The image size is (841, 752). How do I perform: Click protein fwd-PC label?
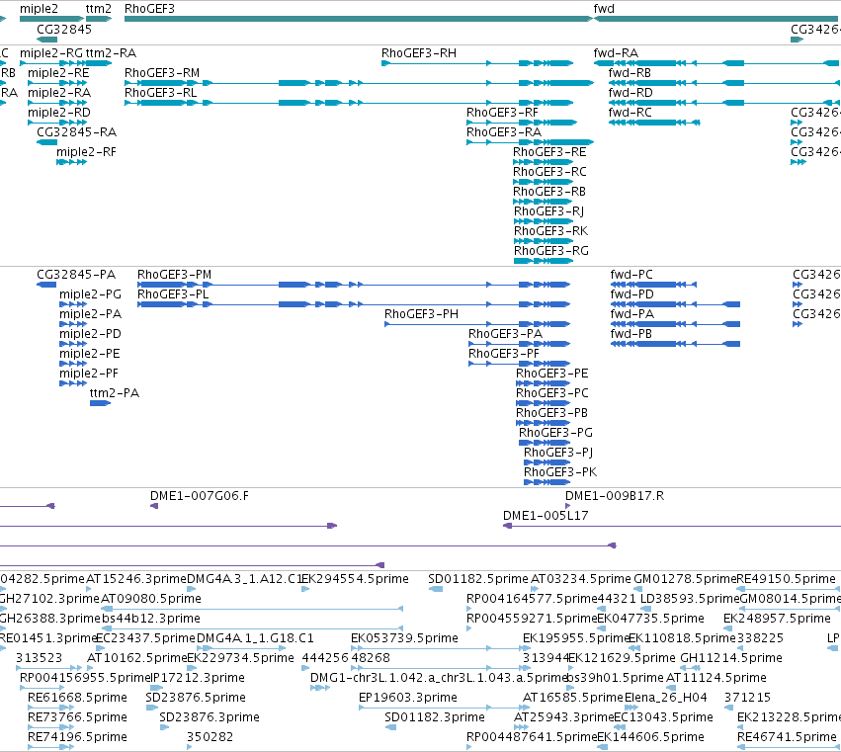[631, 275]
